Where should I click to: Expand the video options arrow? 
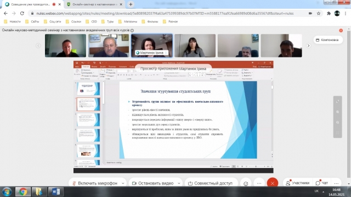(x=179, y=183)
